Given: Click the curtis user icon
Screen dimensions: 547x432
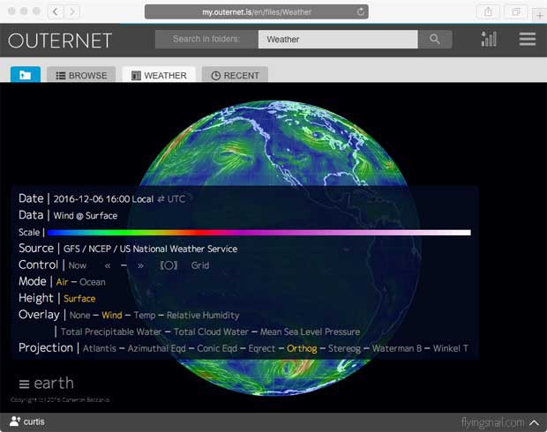Looking at the screenshot, I should tap(15, 421).
